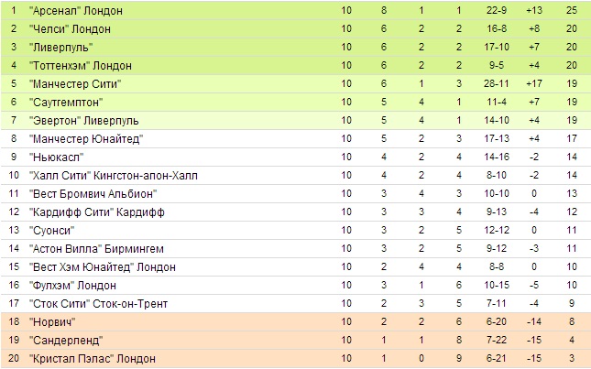Click the "Ньюкасл" team name

pyautogui.click(x=56, y=157)
